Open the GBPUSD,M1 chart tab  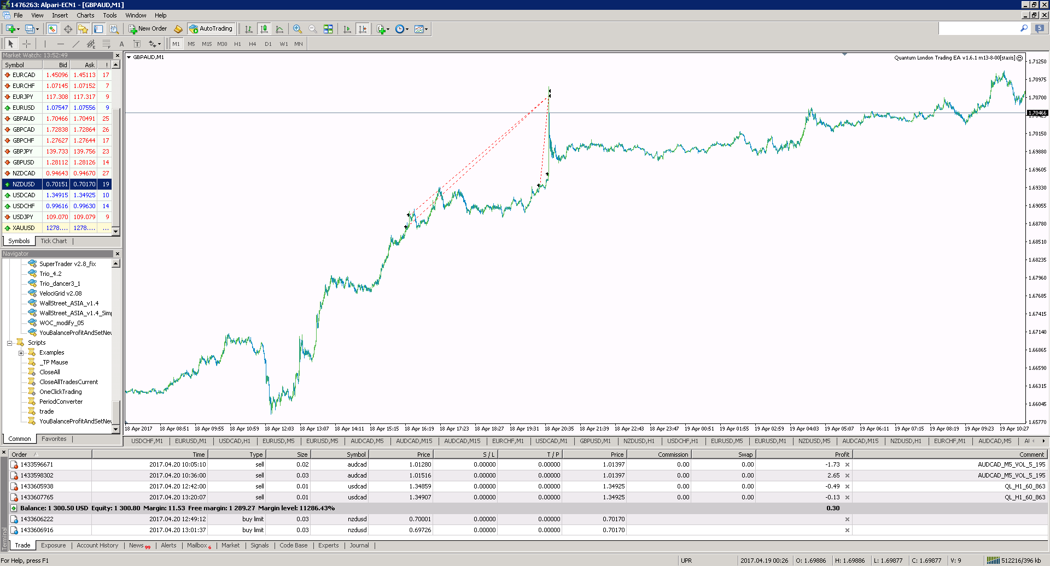point(595,441)
